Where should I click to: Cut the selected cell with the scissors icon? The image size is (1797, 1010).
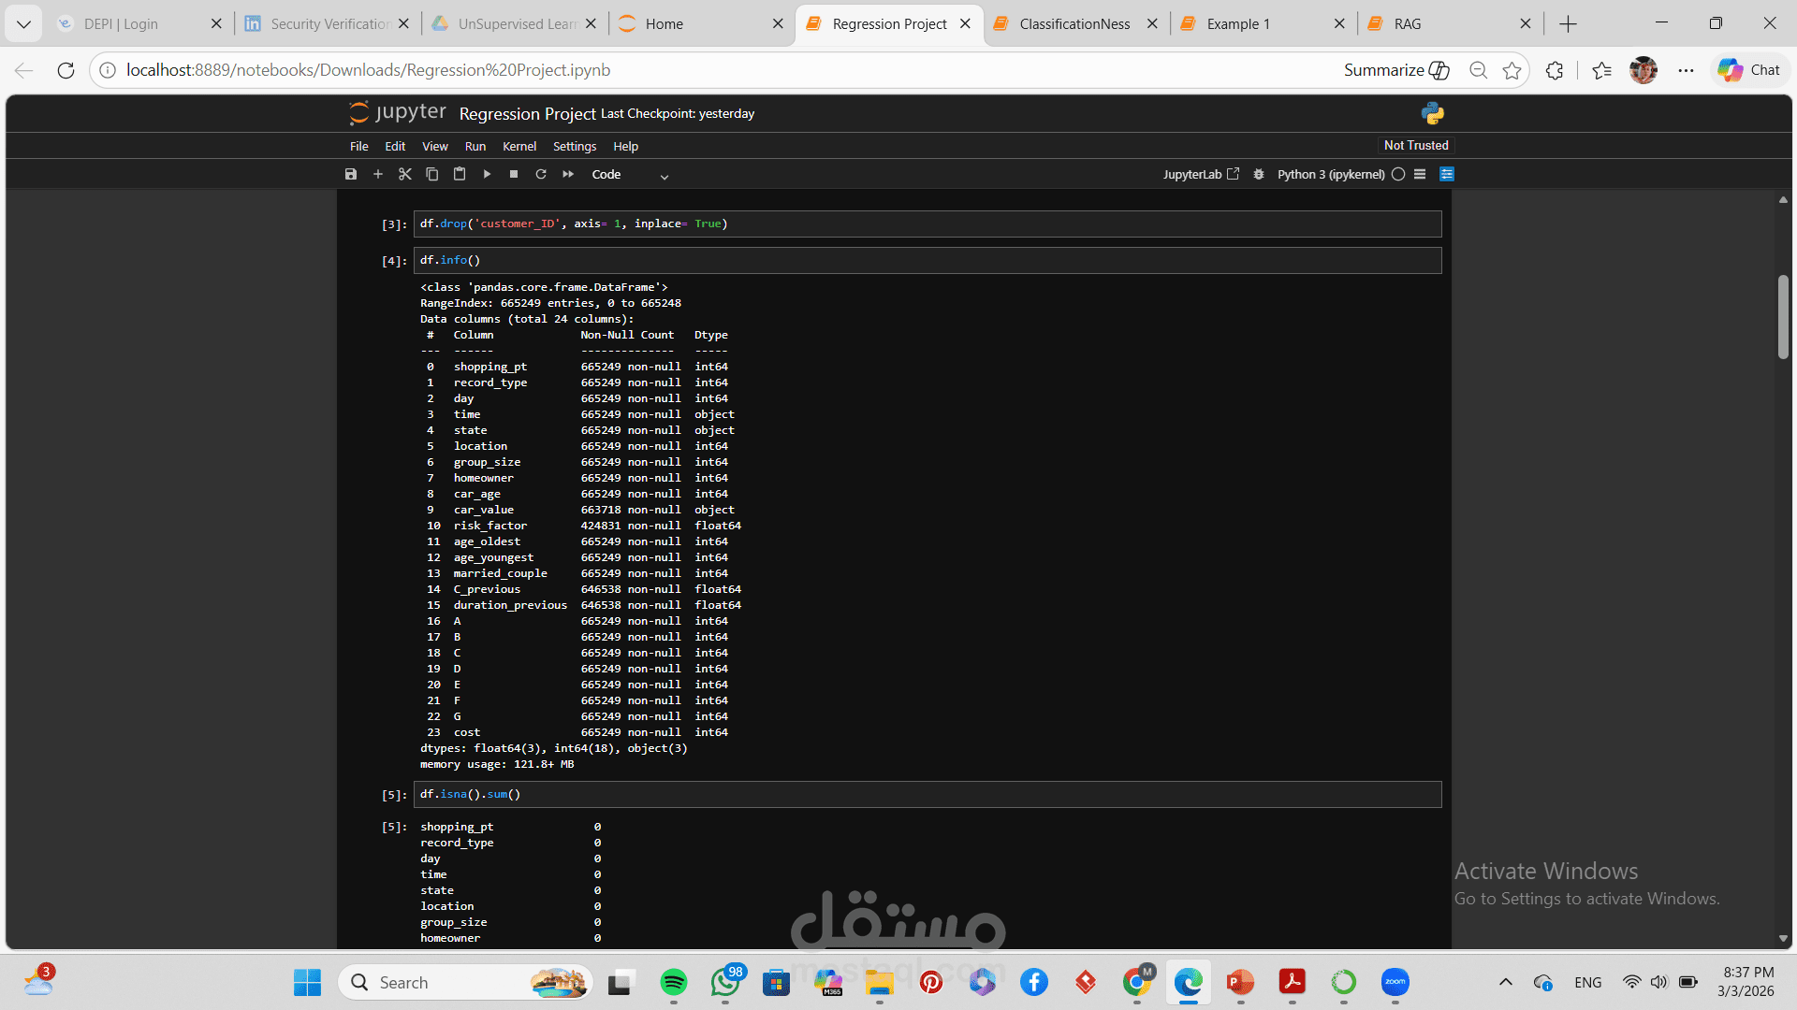point(405,174)
